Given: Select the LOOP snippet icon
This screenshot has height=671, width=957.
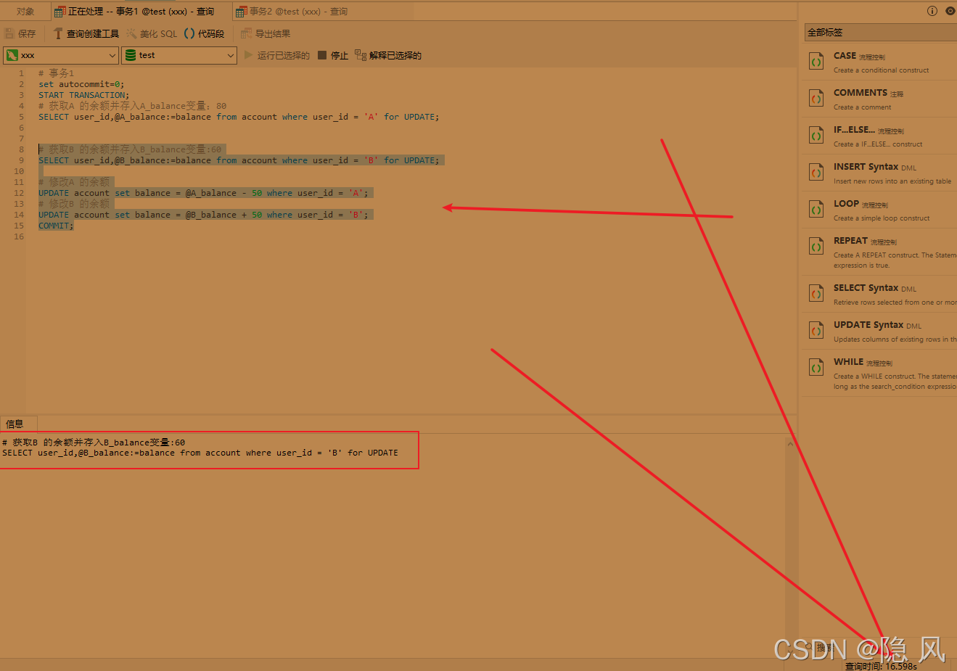Looking at the screenshot, I should tap(816, 210).
